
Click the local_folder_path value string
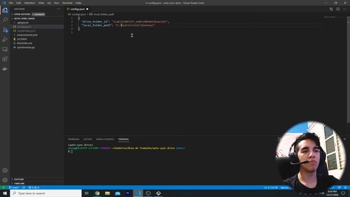tap(135, 25)
